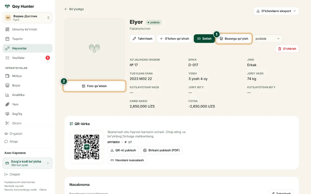This screenshot has width=311, height=194.
Task: Open the Analitika chart icon
Action: (7, 95)
